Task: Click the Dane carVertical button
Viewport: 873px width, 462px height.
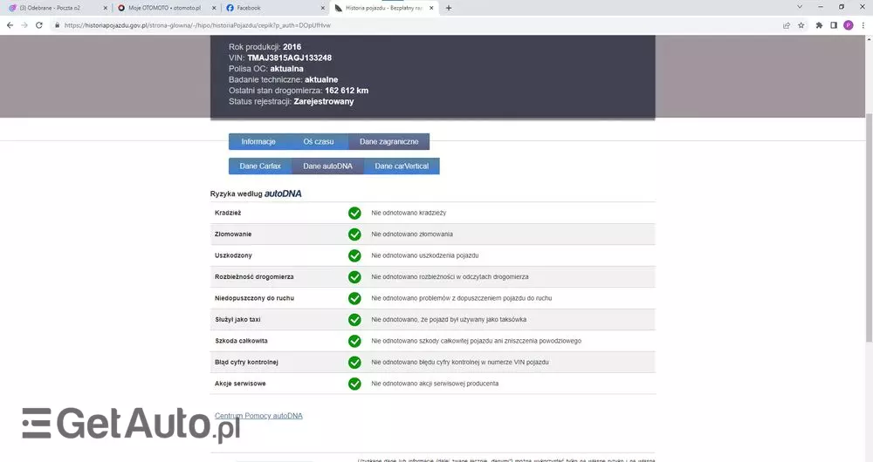Action: (x=402, y=166)
